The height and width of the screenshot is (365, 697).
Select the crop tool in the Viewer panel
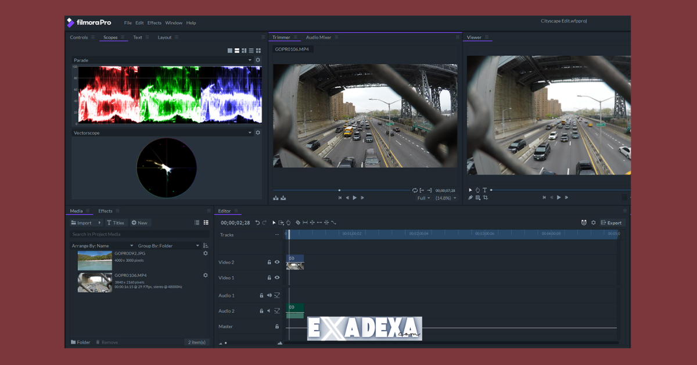click(x=486, y=197)
